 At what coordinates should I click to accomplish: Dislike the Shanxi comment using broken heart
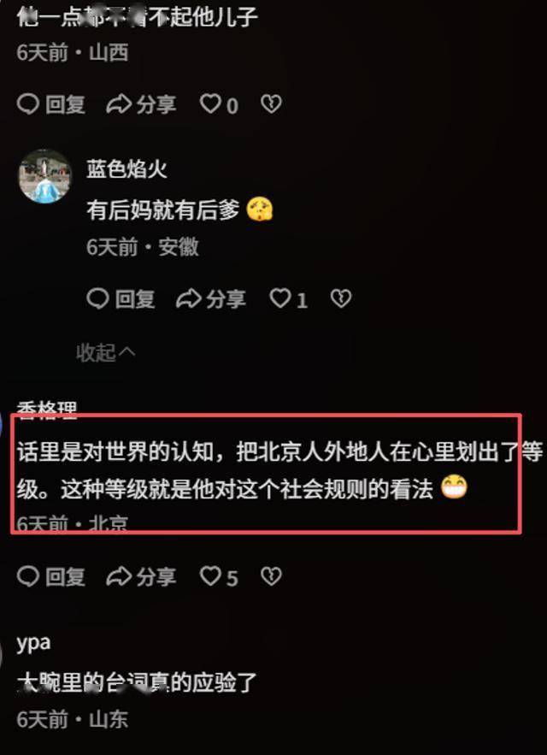click(271, 104)
